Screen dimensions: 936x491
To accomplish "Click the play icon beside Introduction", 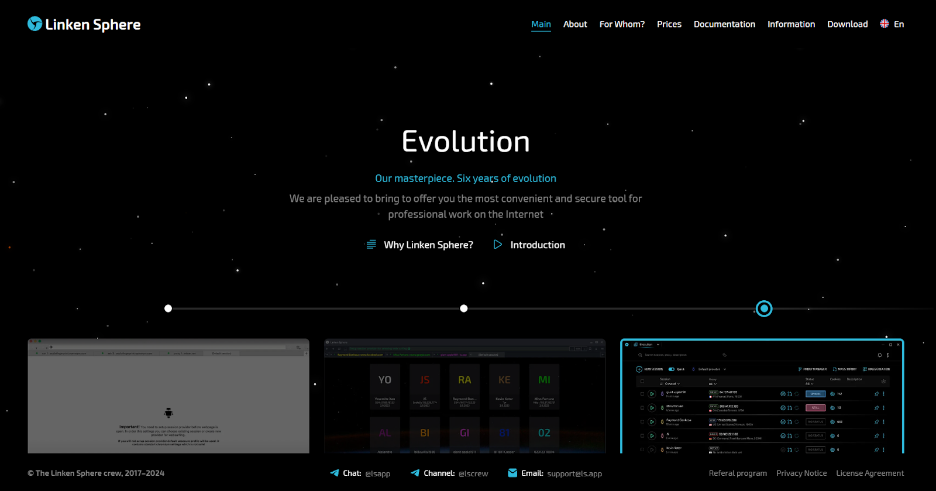I will [498, 245].
